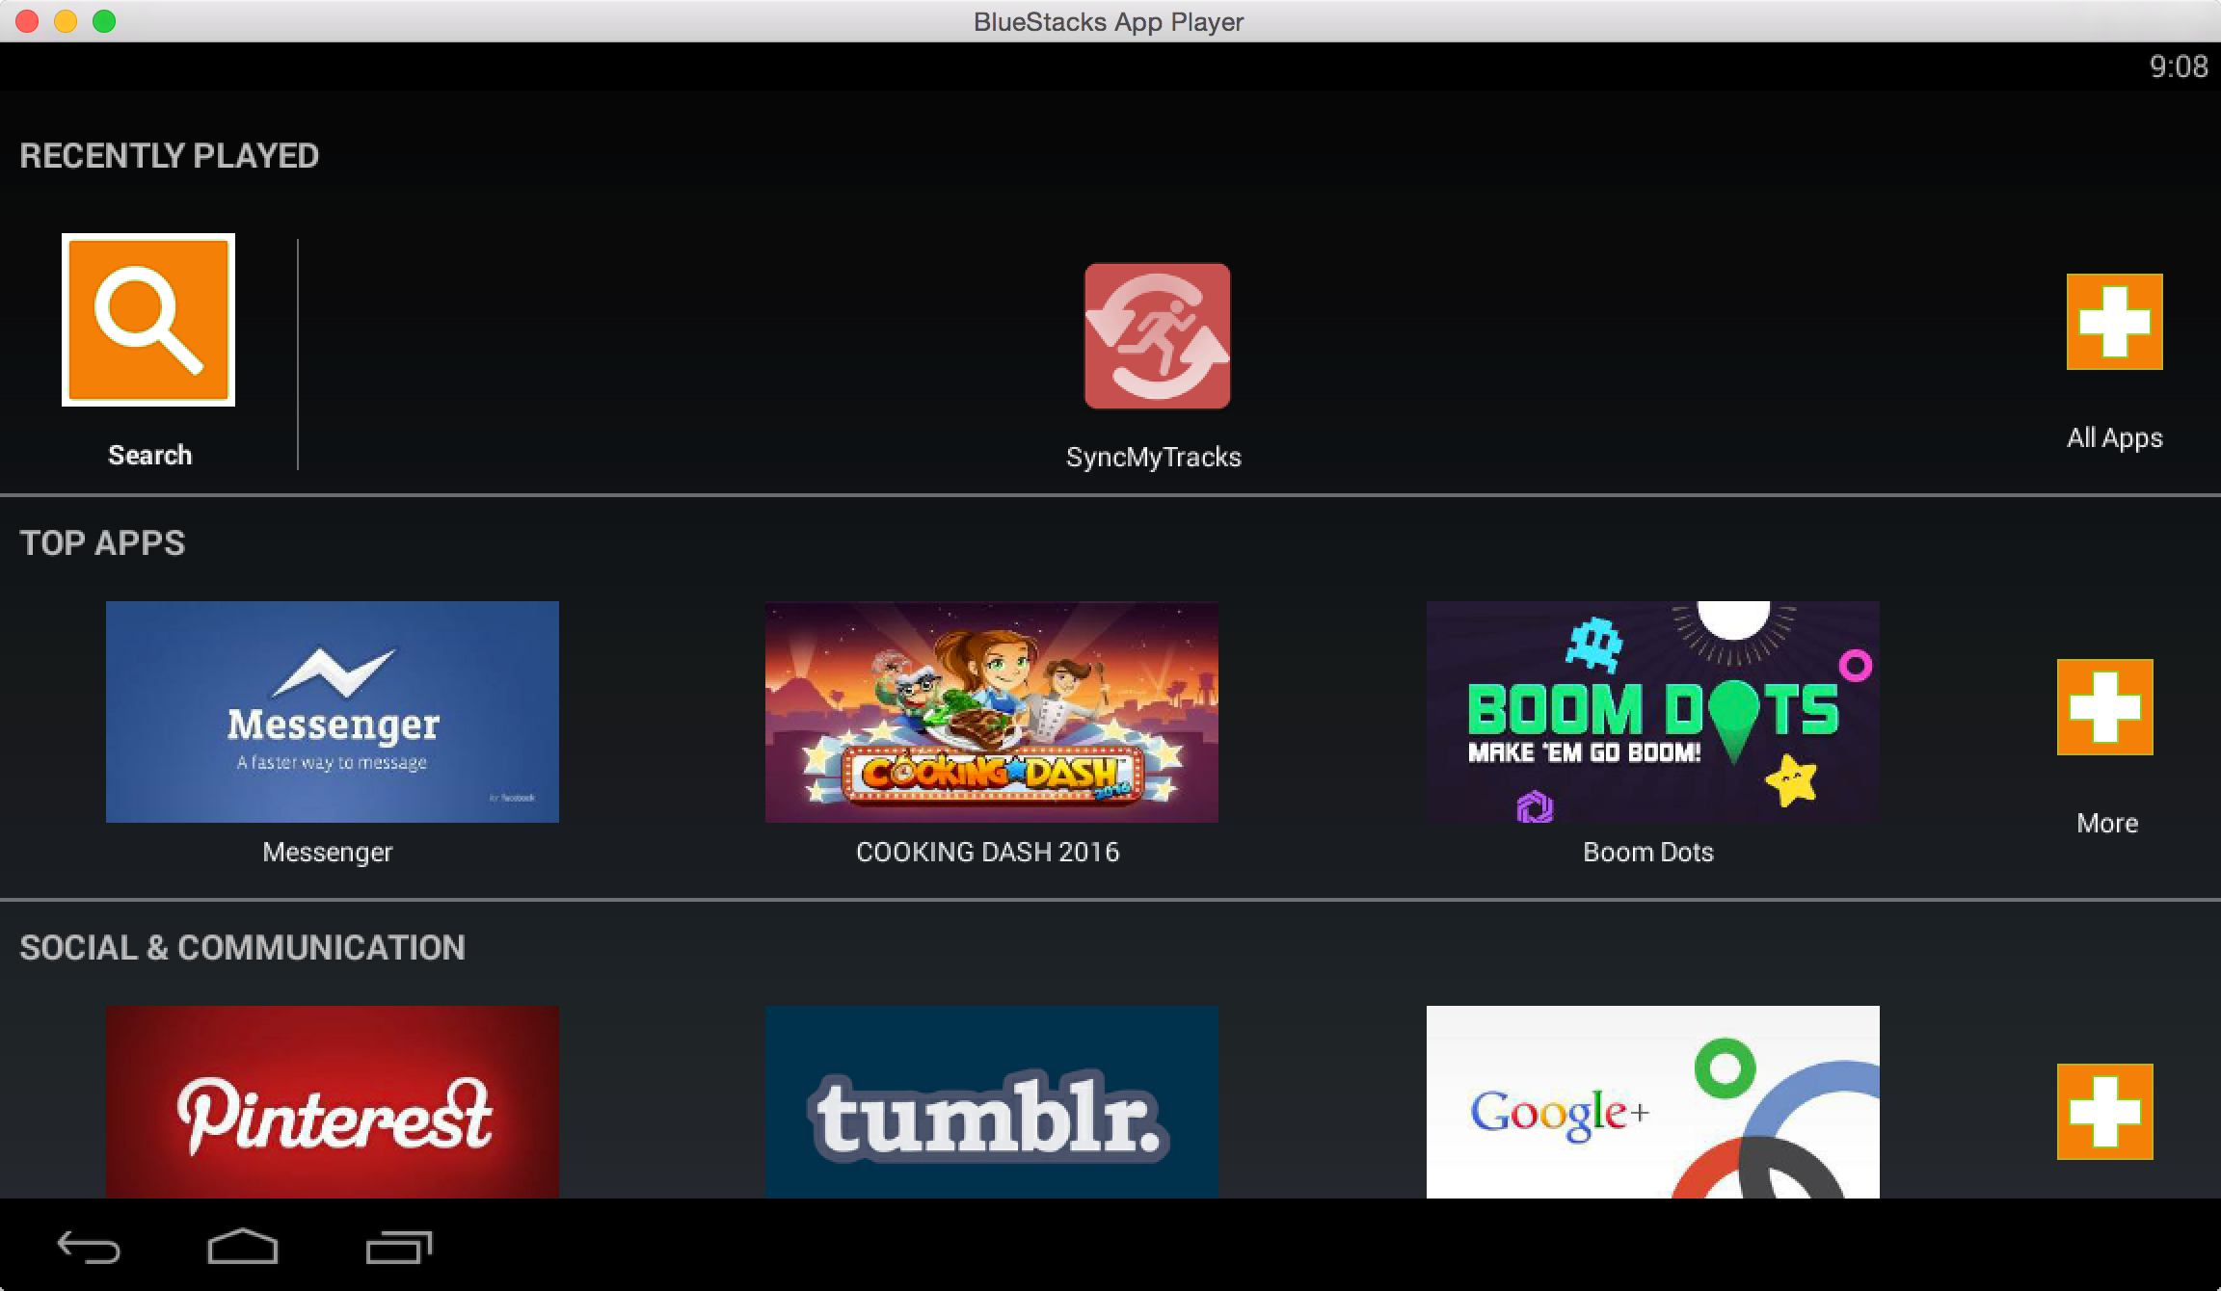
Task: Click the RECENTLY PLAYED heading
Action: (x=169, y=156)
